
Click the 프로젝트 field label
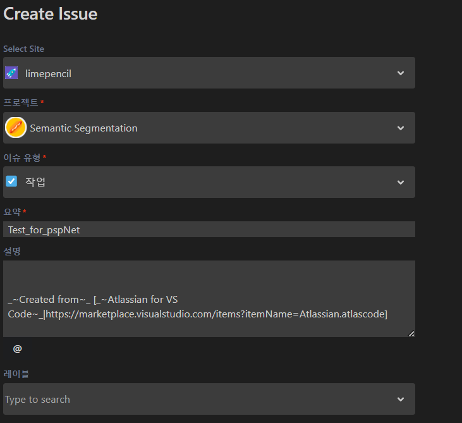point(21,102)
